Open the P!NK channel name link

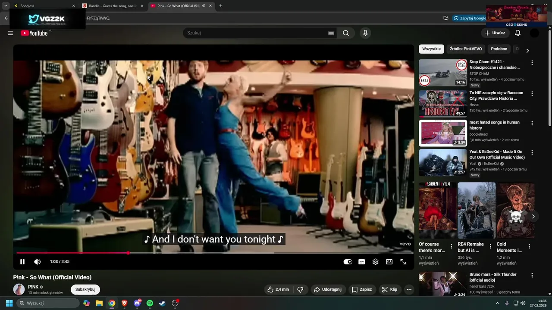[33, 287]
